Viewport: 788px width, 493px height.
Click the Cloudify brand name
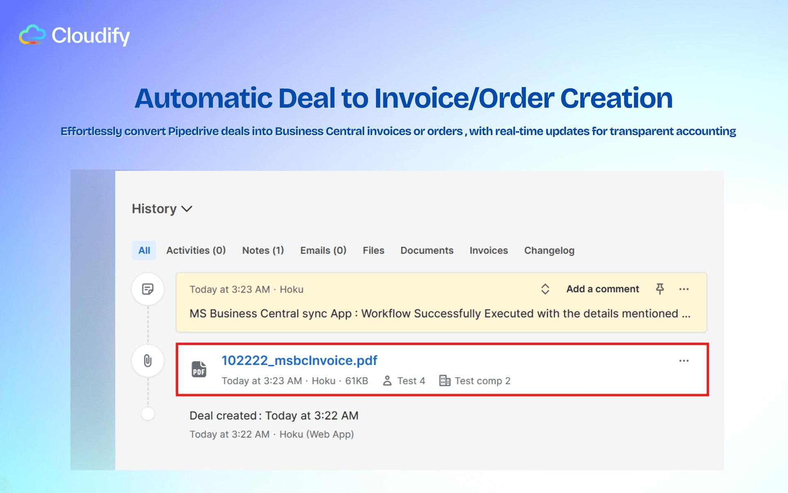(91, 36)
